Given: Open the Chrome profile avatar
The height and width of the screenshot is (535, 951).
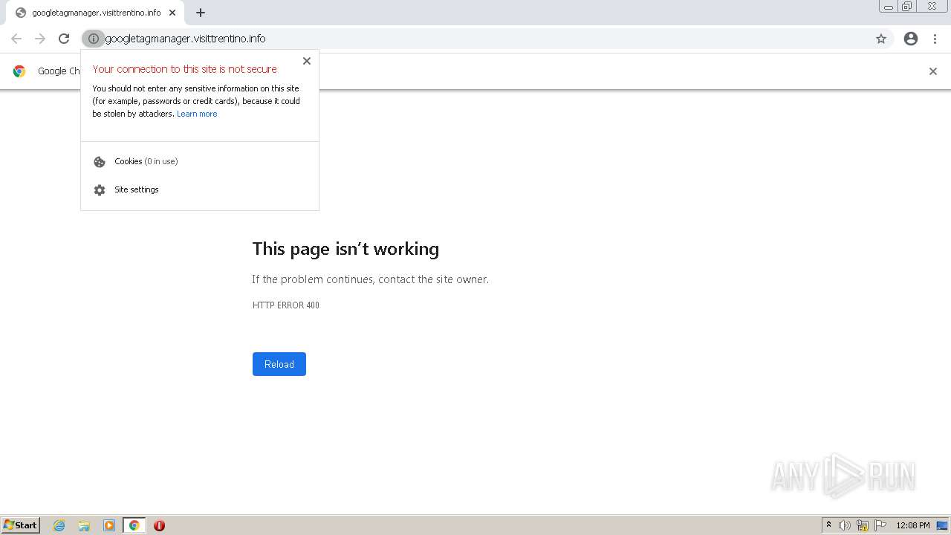Looking at the screenshot, I should click(911, 39).
